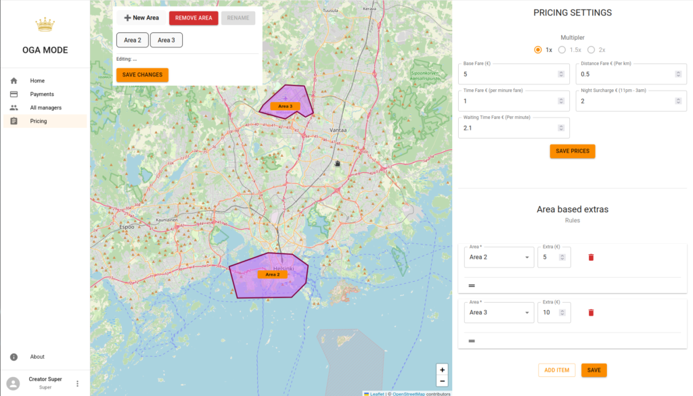Click the Home icon in the sidebar
Screen dimensions: 693x396
tap(14, 80)
